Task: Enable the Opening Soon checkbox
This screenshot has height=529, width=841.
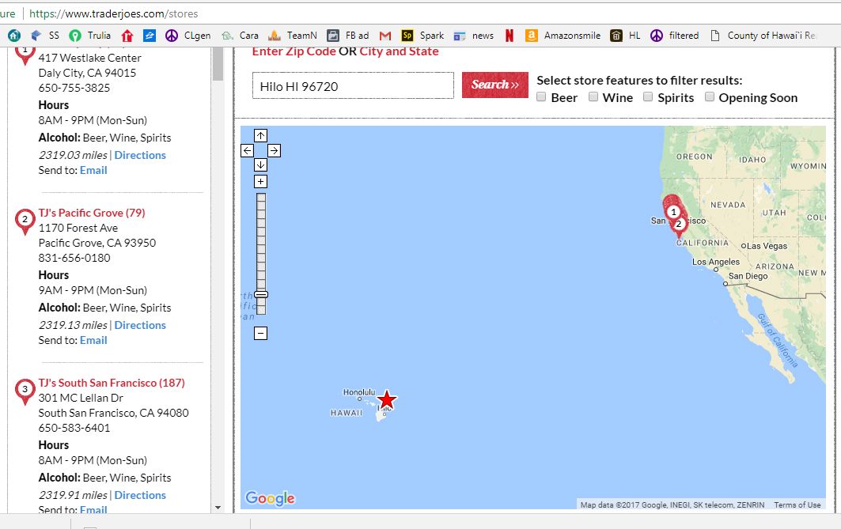Action: coord(710,97)
